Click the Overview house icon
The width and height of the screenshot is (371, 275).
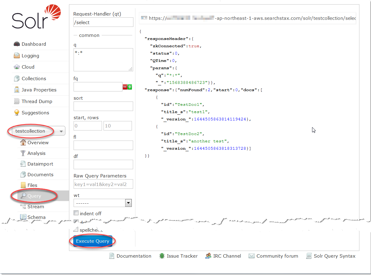tap(23, 142)
